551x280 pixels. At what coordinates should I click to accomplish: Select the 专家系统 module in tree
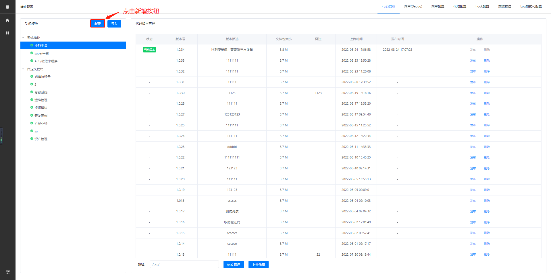click(41, 92)
